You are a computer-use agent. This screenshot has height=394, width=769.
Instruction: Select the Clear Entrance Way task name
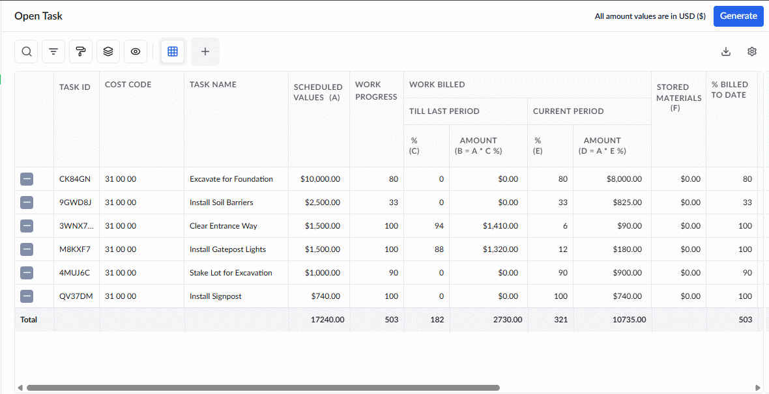coord(223,226)
